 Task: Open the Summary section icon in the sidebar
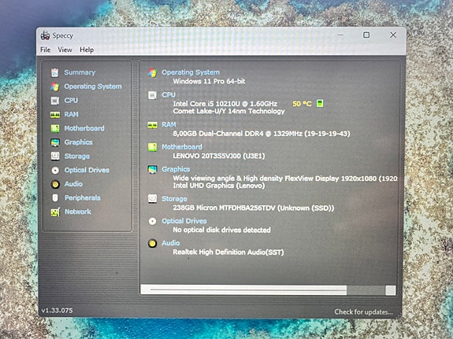coord(54,72)
